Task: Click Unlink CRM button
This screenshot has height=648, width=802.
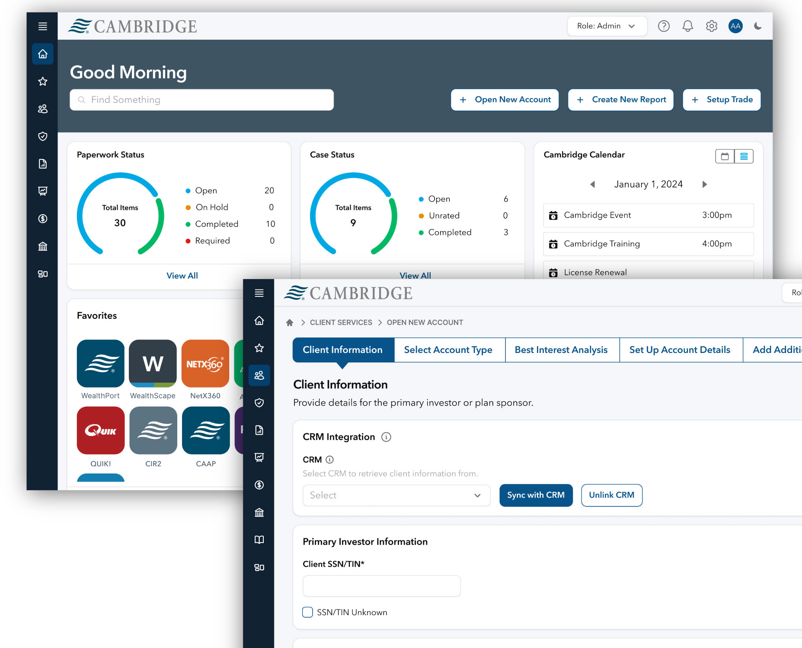Action: (612, 495)
